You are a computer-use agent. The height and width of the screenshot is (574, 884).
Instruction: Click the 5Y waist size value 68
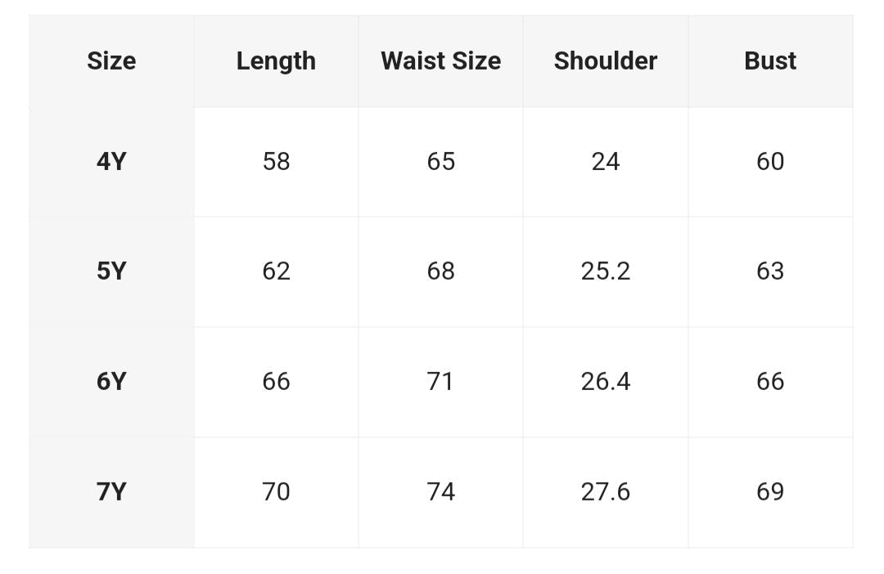tap(440, 271)
